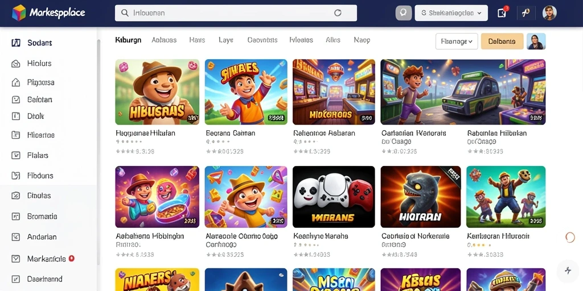Click the sidebar vertical scrollbar
The height and width of the screenshot is (291, 583).
click(x=98, y=152)
